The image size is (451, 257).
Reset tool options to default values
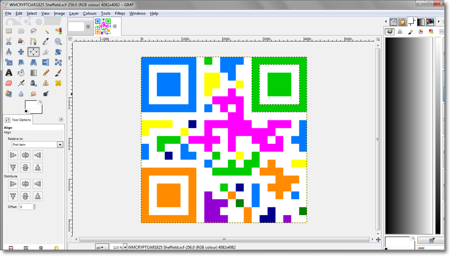(x=56, y=248)
